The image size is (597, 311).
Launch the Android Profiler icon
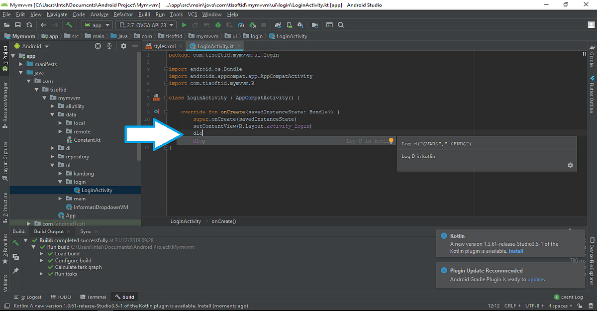click(x=242, y=24)
